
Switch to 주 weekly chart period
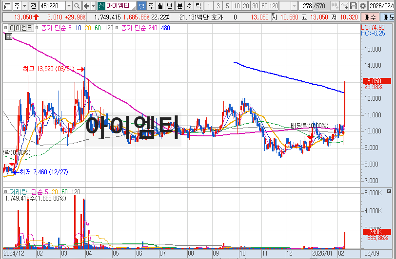(x=151, y=5)
